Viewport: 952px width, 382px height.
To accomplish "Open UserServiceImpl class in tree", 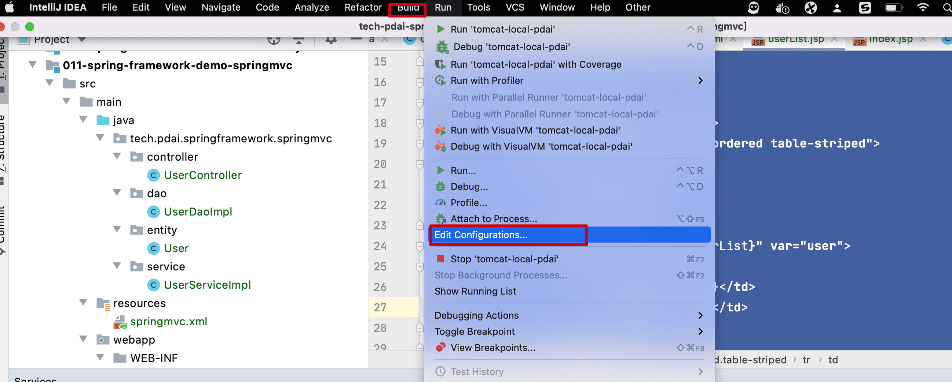I will (x=207, y=285).
